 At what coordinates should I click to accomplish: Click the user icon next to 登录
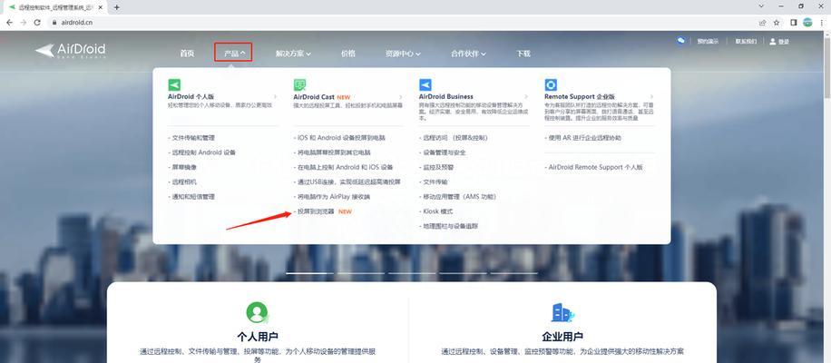pos(773,42)
